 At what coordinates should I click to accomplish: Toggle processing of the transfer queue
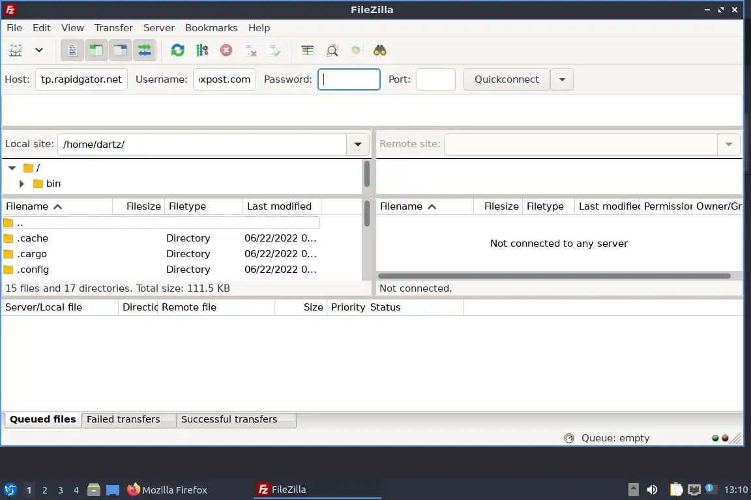(202, 50)
